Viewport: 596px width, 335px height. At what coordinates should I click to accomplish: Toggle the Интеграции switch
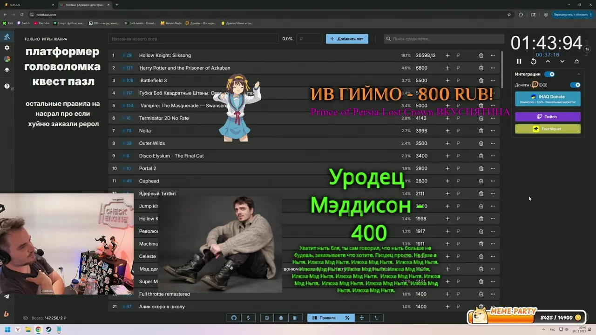tap(550, 74)
